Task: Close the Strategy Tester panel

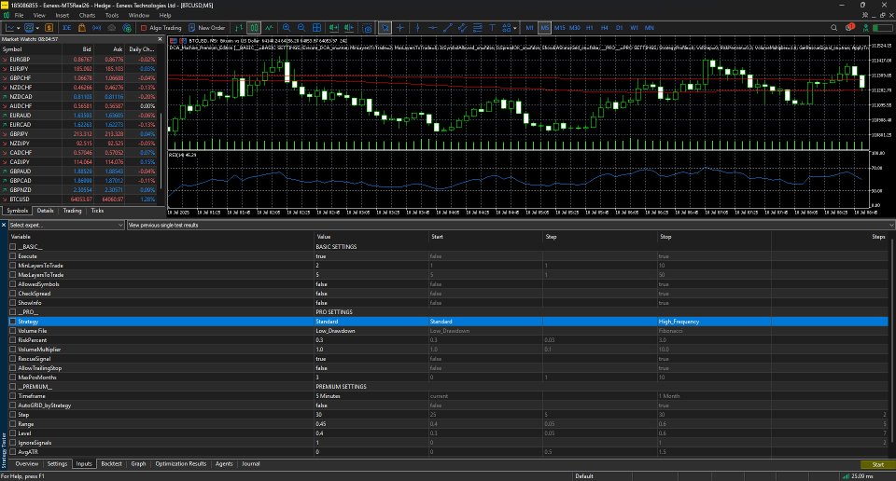Action: point(4,225)
